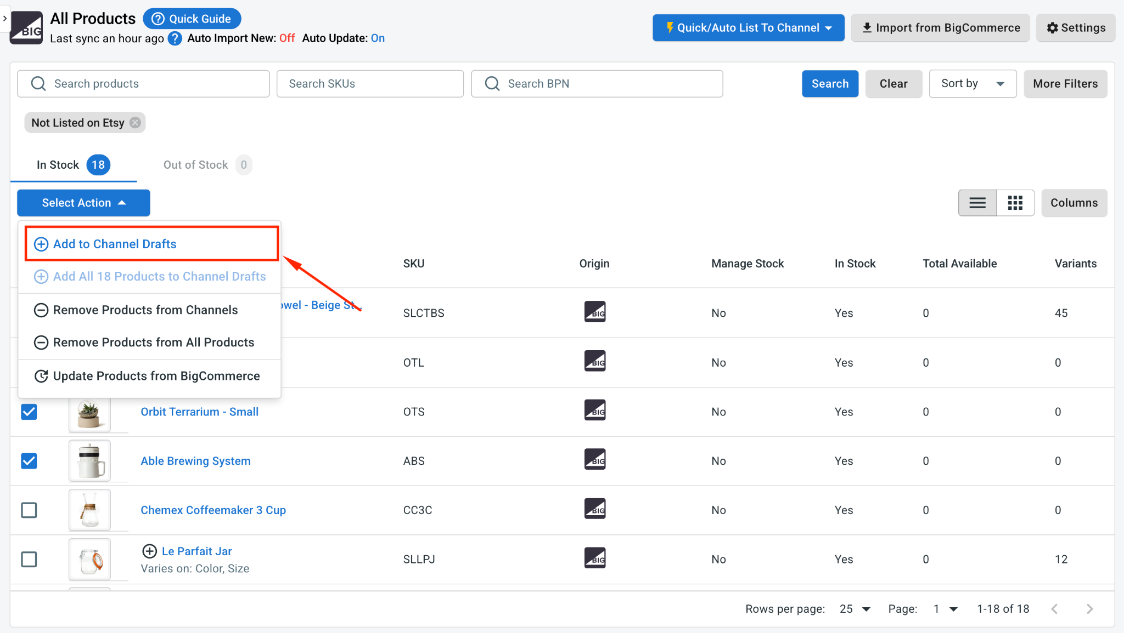Click the In Stock column header
1124x633 pixels.
855,264
